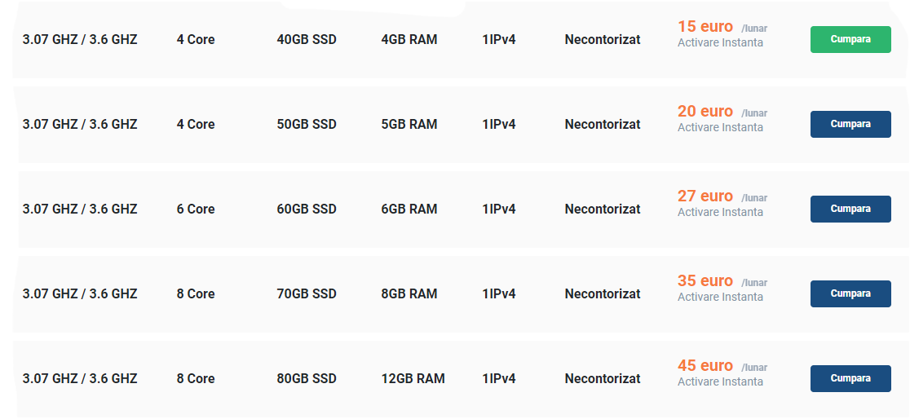Click Necontorizat in the 50GB SSD row
This screenshot has height=419, width=910.
(x=603, y=125)
